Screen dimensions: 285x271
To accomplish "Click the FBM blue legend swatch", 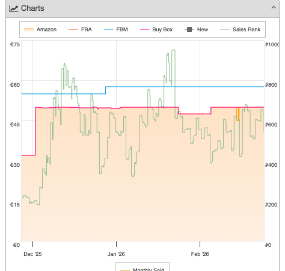I will click(108, 30).
